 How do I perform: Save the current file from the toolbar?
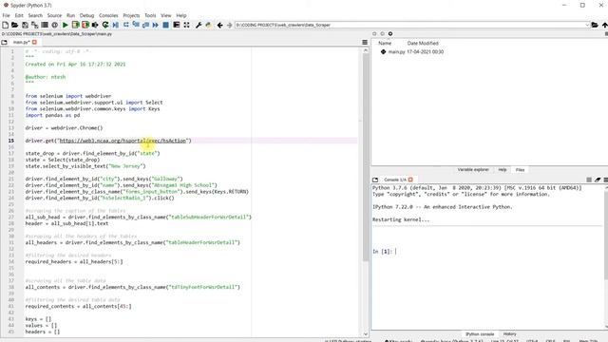pyautogui.click(x=25, y=25)
